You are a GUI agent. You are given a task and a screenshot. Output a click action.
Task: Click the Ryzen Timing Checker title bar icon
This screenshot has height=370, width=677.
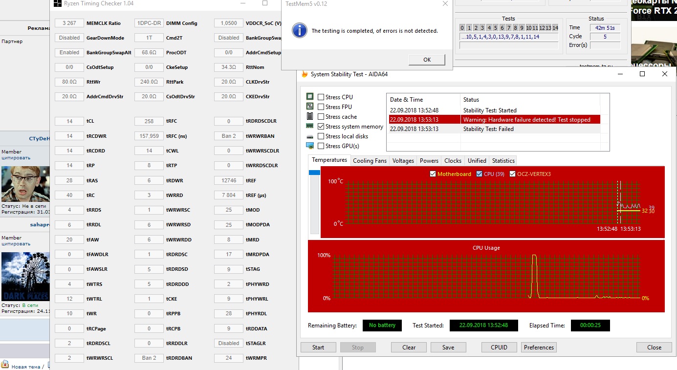(x=58, y=4)
